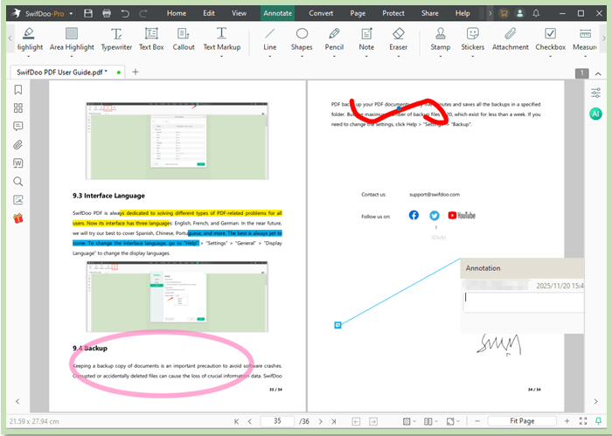The height and width of the screenshot is (436, 612).
Task: Select the Eraser tool
Action: (398, 39)
